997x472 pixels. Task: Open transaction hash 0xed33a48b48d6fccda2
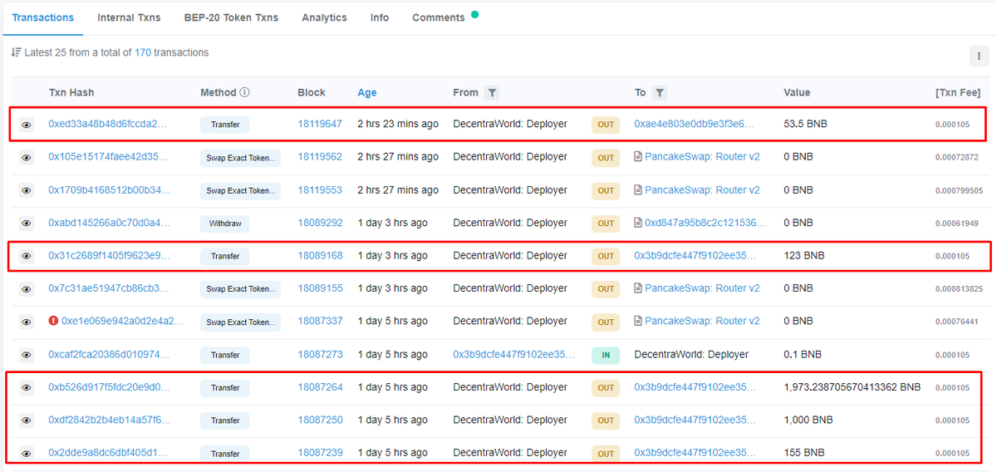[x=108, y=124]
